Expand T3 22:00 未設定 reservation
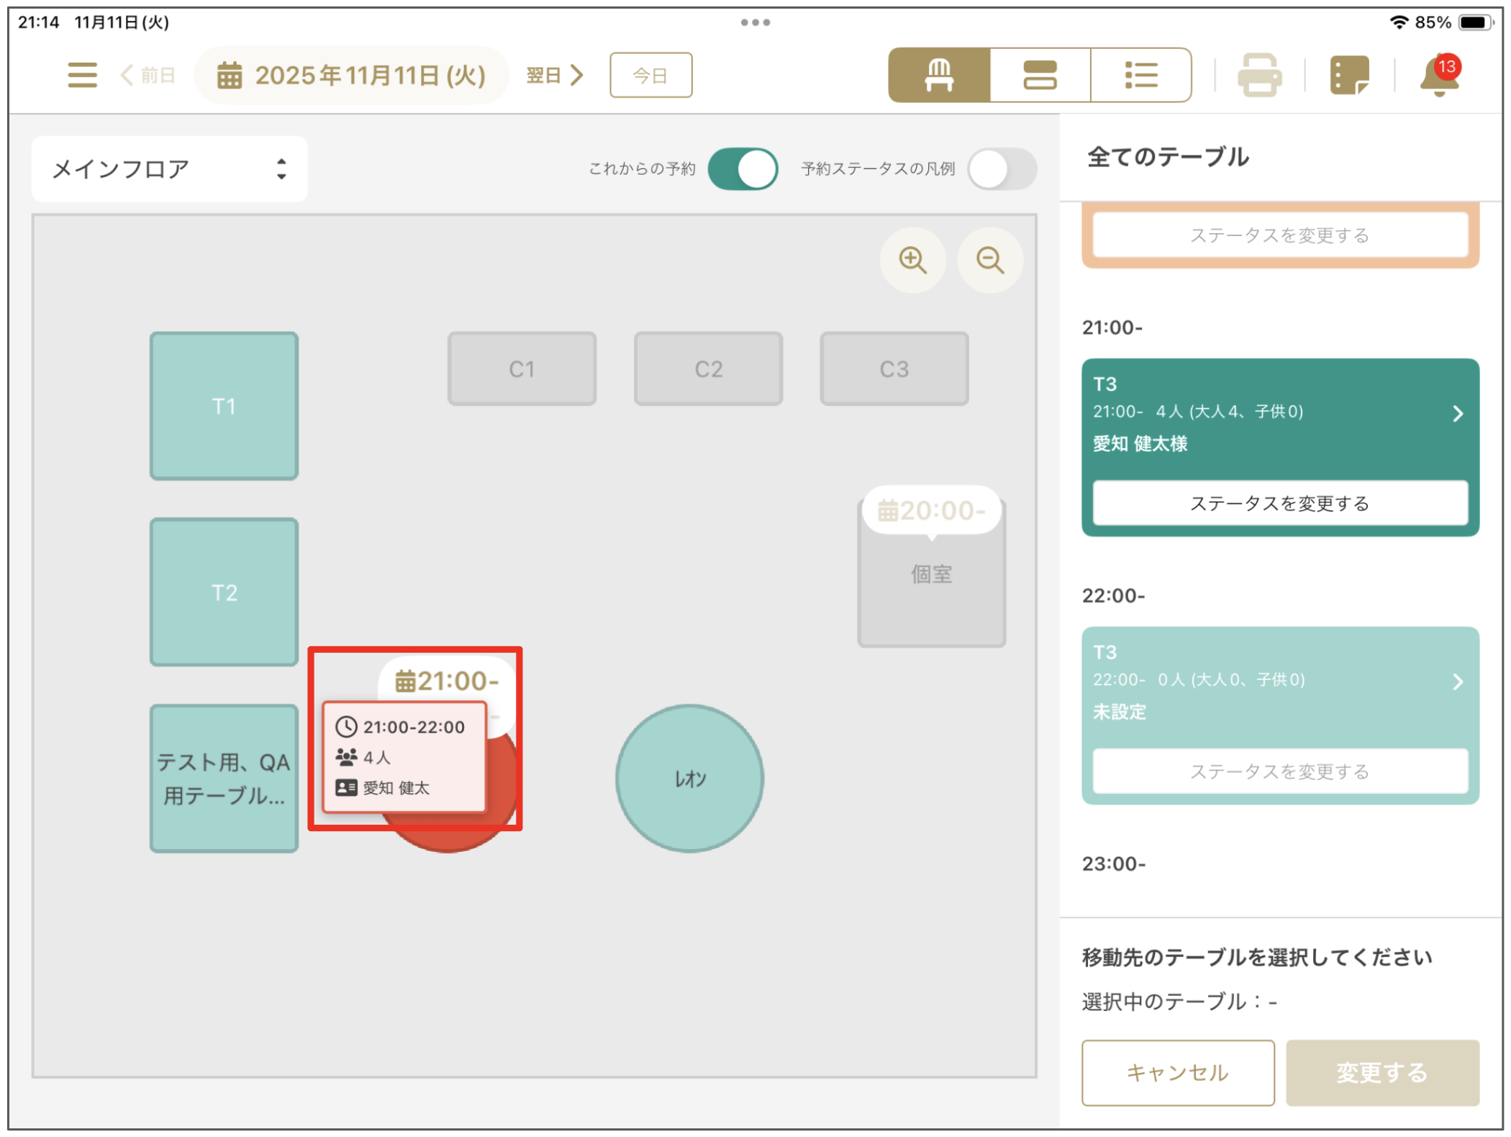This screenshot has height=1137, width=1511. coord(1458,682)
